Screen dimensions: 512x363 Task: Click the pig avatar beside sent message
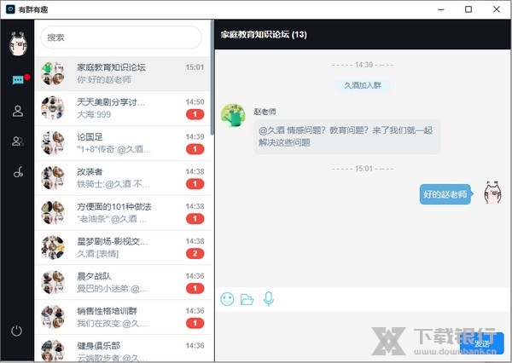pyautogui.click(x=492, y=193)
